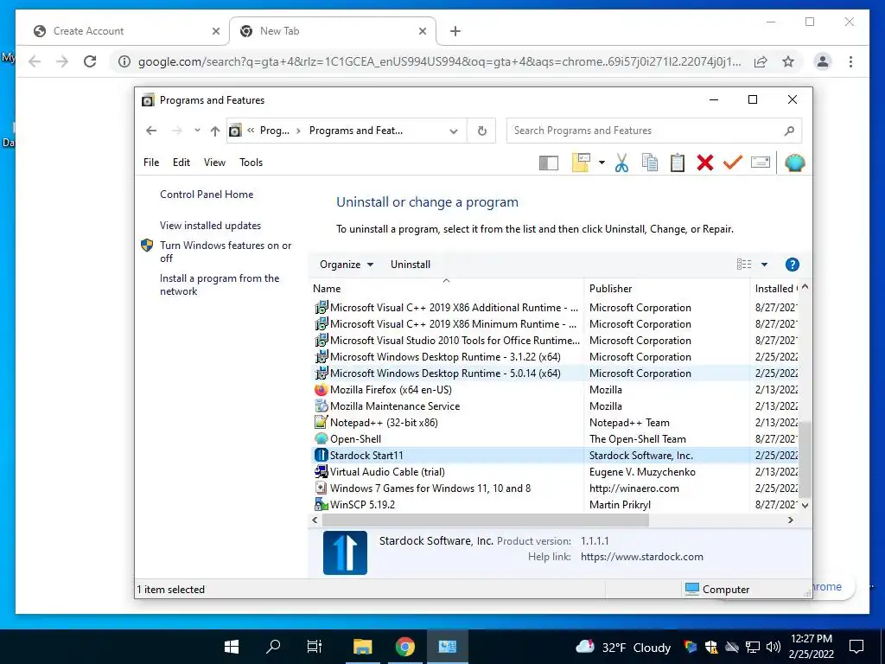Open the Organize dropdown
Screen dimensions: 885x664
[346, 265]
